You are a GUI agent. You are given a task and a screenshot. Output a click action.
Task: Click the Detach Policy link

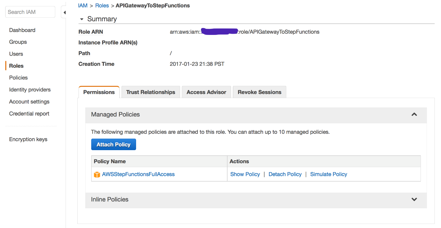point(285,174)
